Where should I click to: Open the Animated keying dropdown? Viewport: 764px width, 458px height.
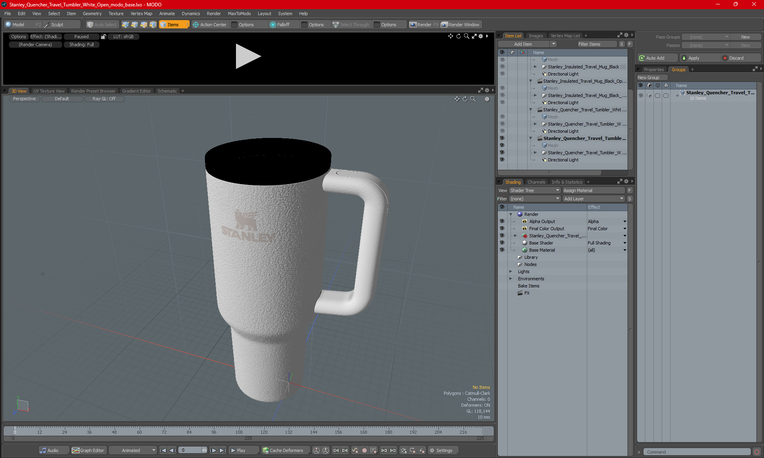click(133, 450)
